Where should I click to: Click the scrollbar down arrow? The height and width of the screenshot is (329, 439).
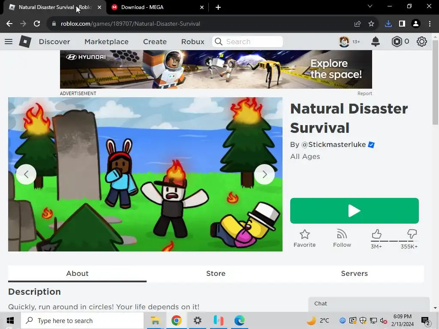tap(435, 308)
